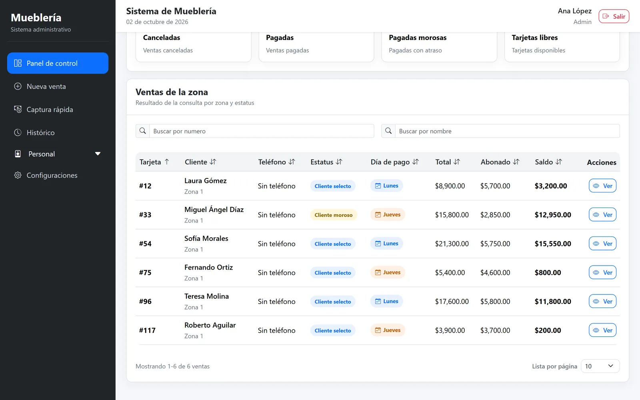Screen dimensions: 640x400
Task: View sale #117 of Roberto Aguilar
Action: (x=602, y=330)
